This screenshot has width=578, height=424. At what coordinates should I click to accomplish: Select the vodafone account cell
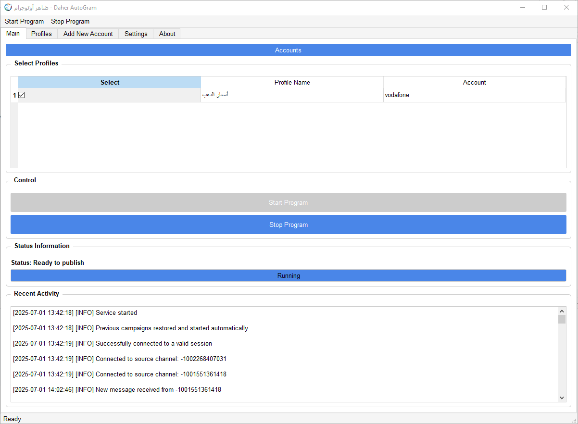coord(474,95)
